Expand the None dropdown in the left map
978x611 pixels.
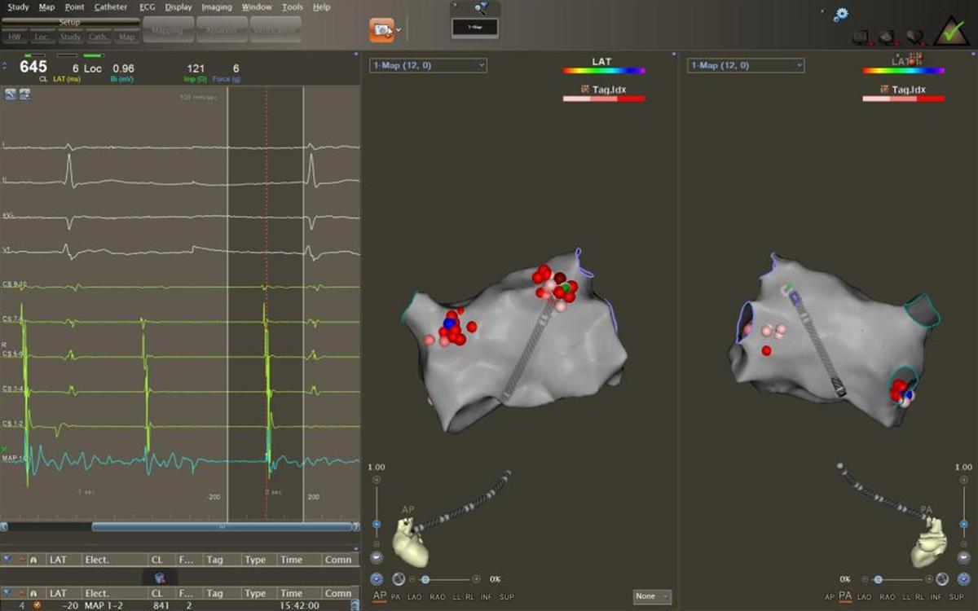coord(652,596)
